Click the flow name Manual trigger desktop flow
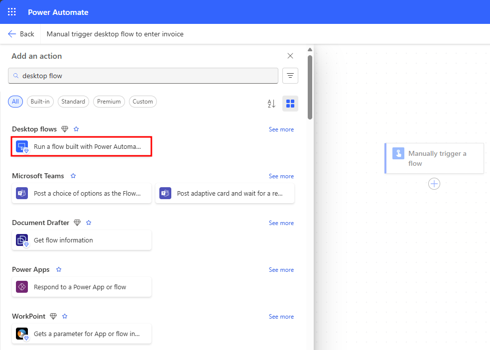490x350 pixels. [x=115, y=34]
